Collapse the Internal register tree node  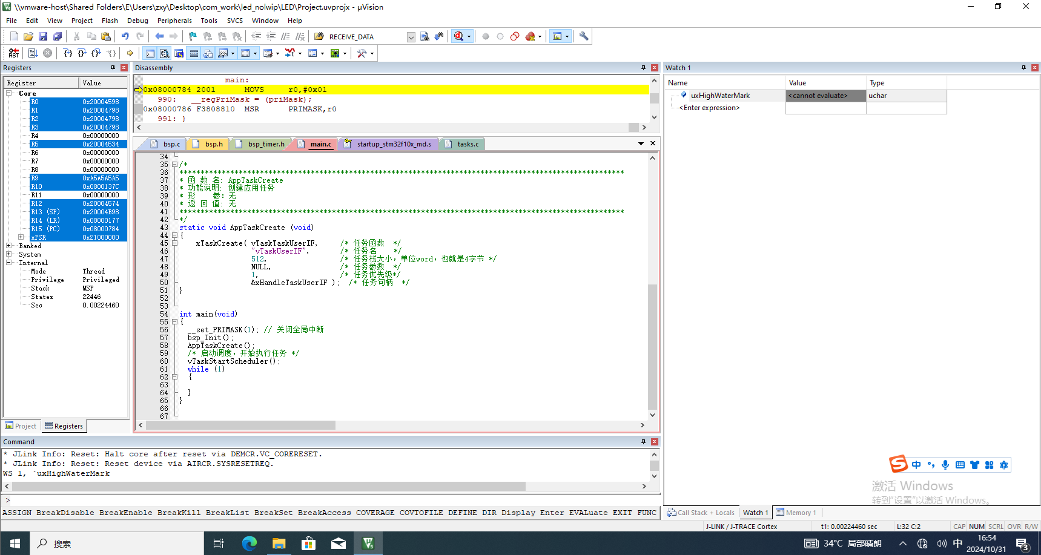tap(9, 263)
